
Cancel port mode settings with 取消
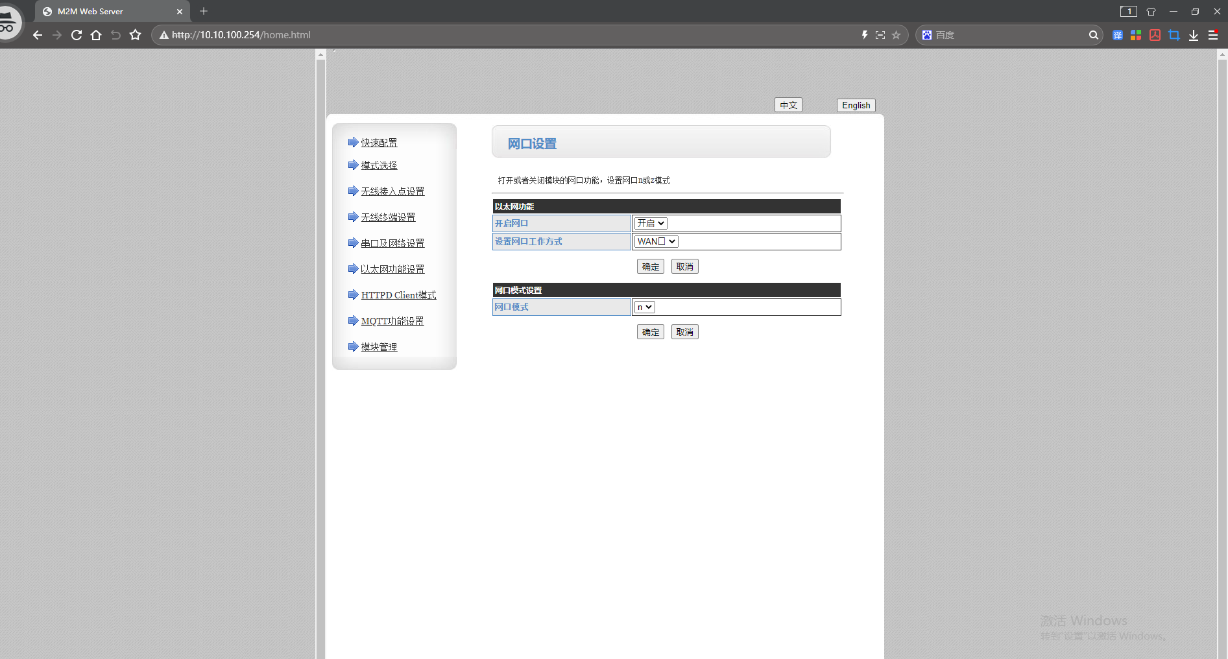tap(684, 332)
